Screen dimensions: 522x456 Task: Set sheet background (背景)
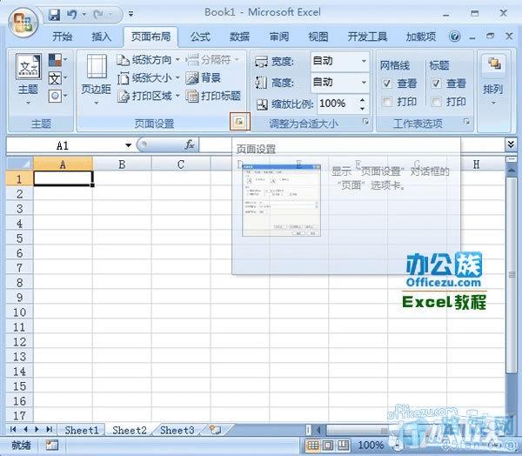tap(203, 78)
